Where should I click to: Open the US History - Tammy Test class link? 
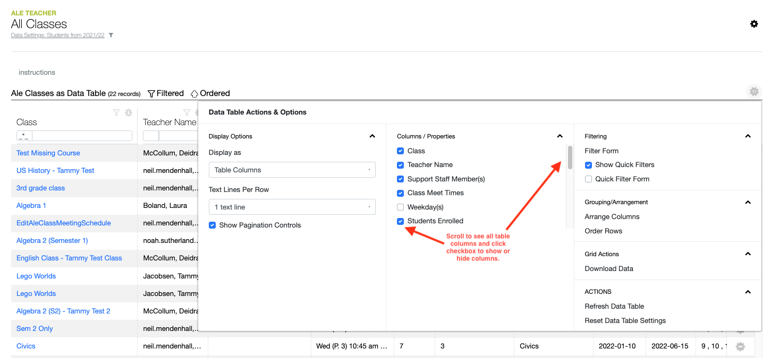tap(55, 170)
